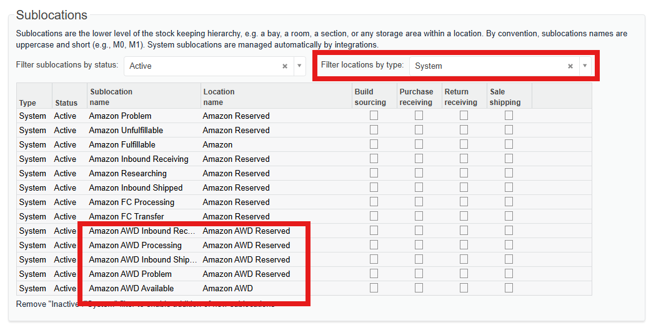Image resolution: width=656 pixels, height=335 pixels.
Task: Open the status filter dropdown arrow
Action: pos(299,66)
